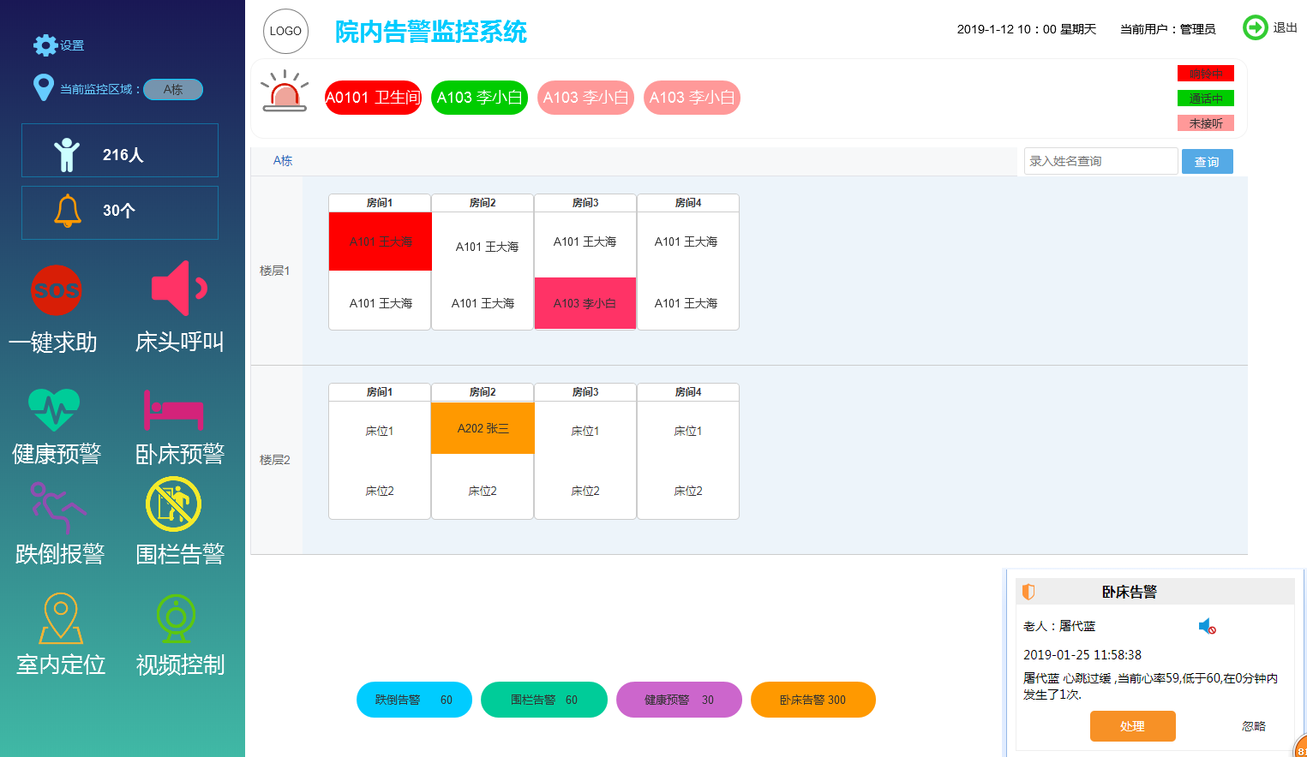Click the person icon in 216人 card
Image resolution: width=1307 pixels, height=757 pixels.
pyautogui.click(x=66, y=155)
